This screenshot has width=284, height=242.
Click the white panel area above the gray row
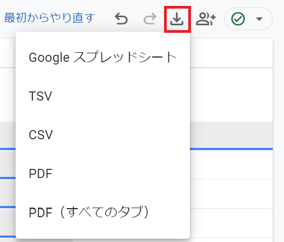pos(231,95)
